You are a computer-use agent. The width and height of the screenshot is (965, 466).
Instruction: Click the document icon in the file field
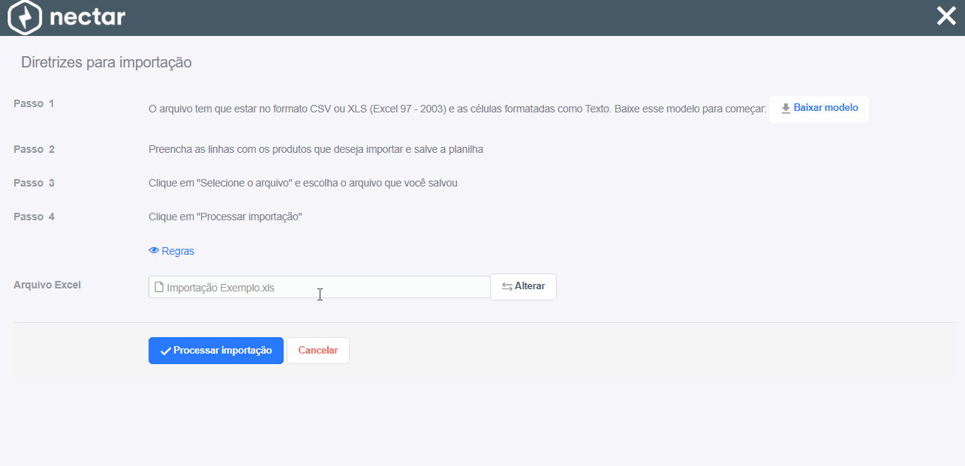coord(158,287)
